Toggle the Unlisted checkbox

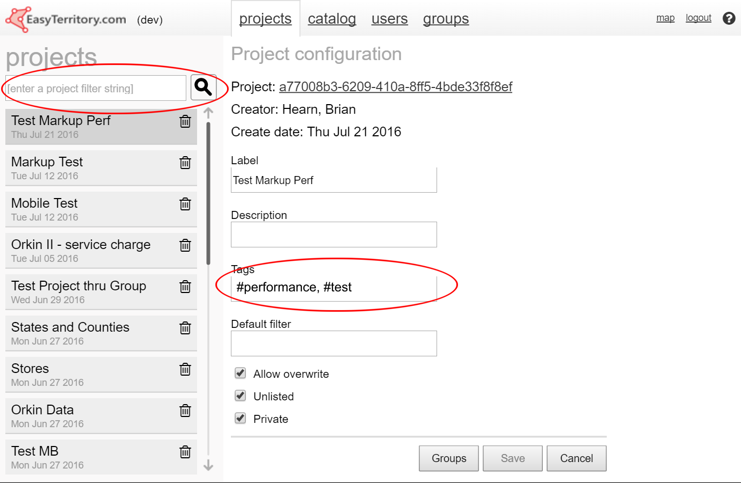241,396
